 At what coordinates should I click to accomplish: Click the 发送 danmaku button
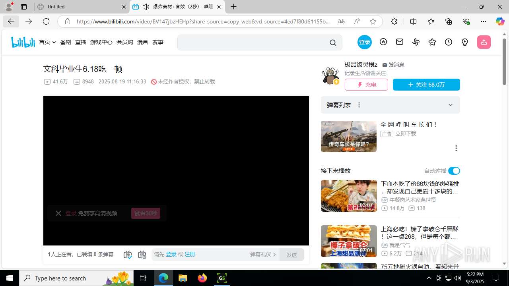click(x=291, y=255)
